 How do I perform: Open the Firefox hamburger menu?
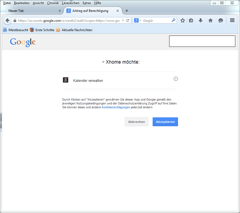(232, 21)
